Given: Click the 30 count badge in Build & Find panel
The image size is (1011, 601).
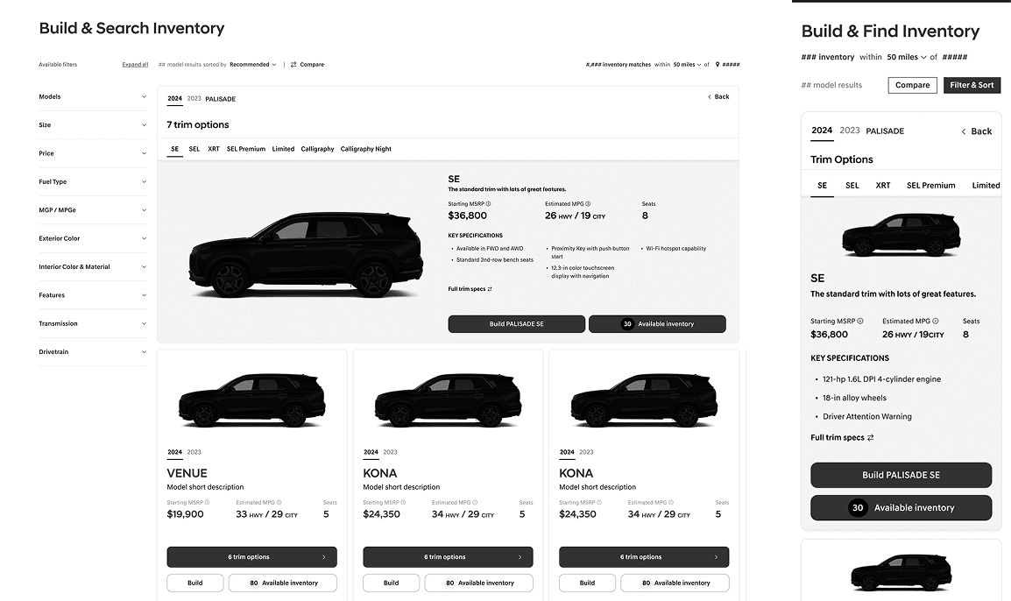Looking at the screenshot, I should [x=858, y=507].
